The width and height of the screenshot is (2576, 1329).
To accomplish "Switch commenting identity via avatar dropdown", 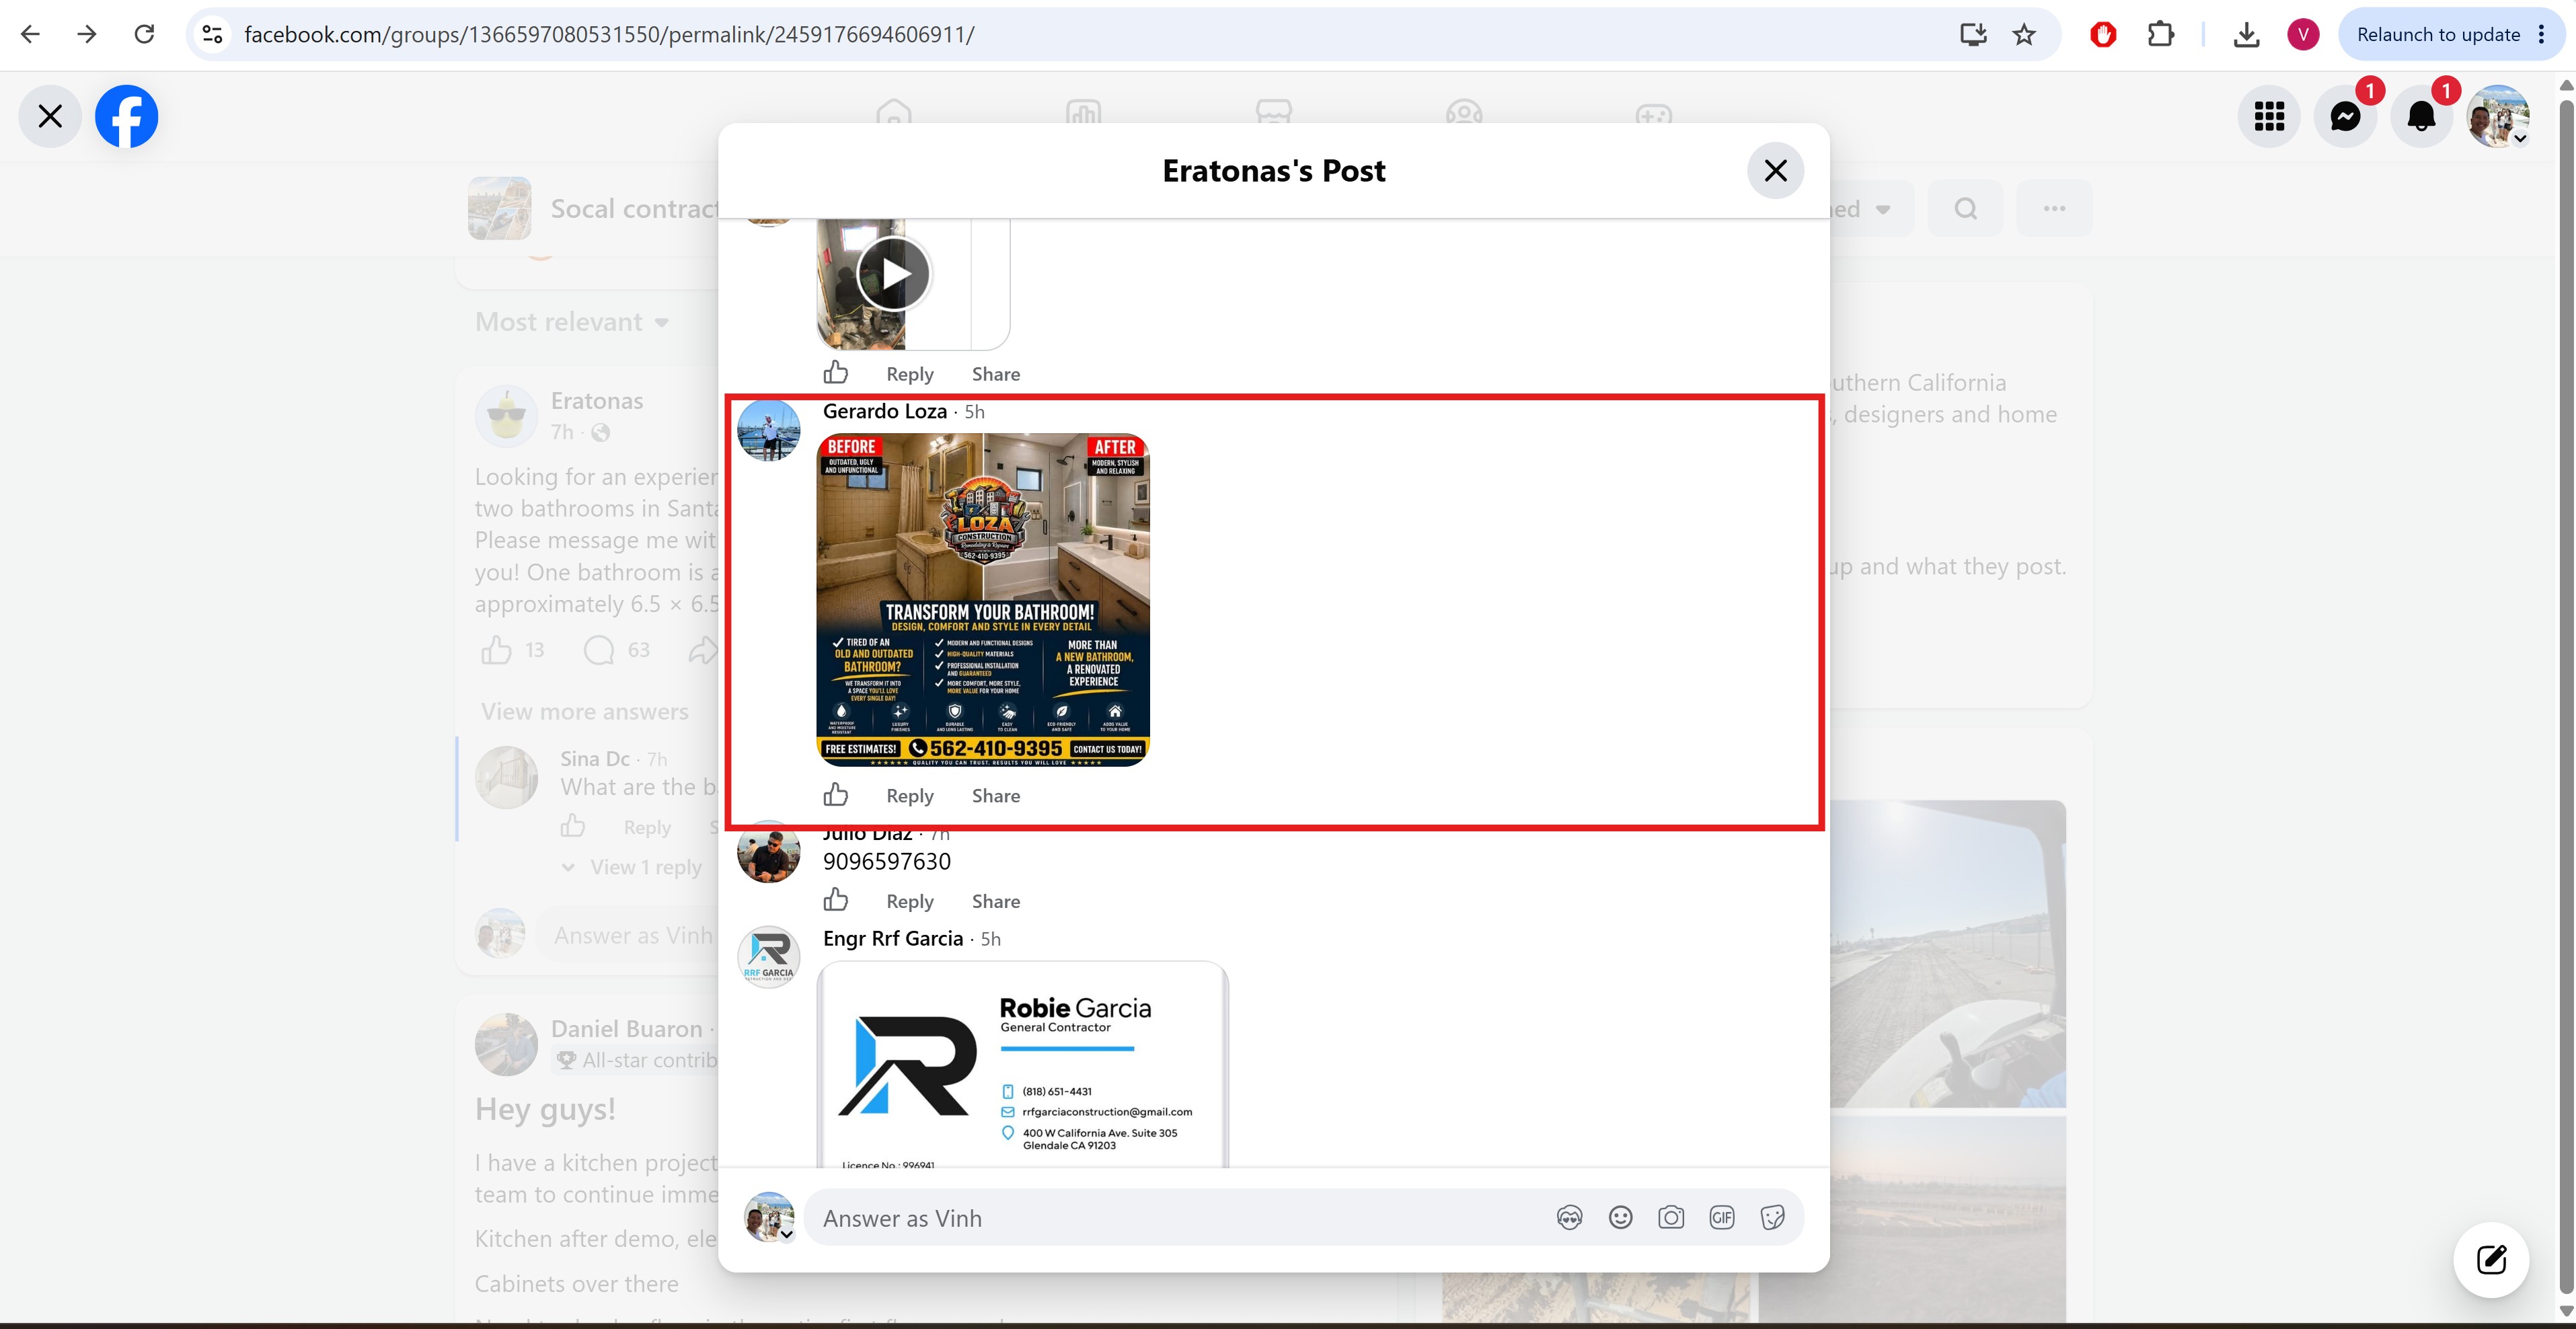I will click(x=769, y=1217).
